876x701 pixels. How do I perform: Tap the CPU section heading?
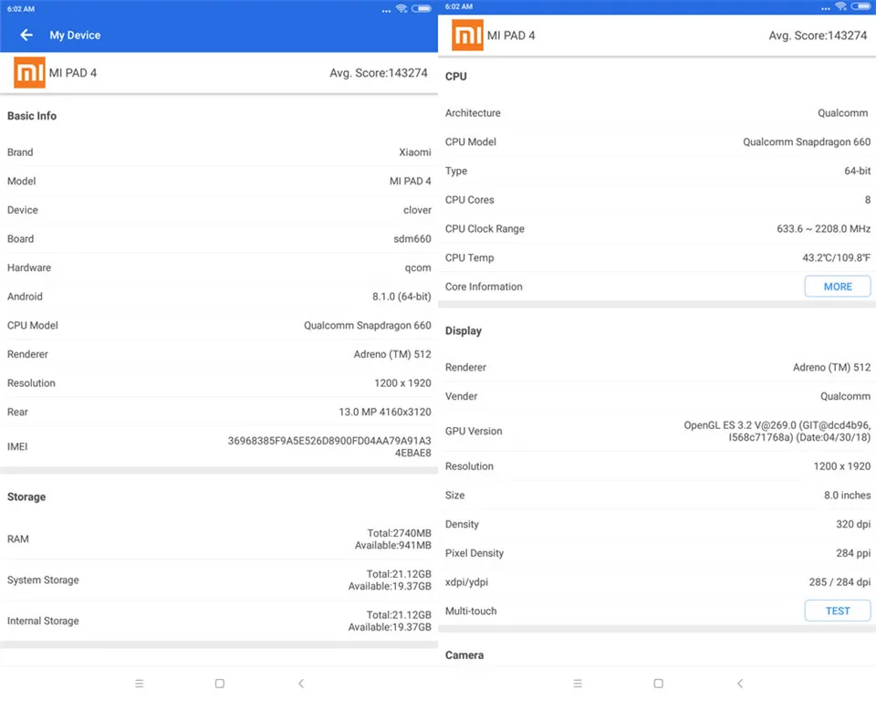click(x=456, y=76)
